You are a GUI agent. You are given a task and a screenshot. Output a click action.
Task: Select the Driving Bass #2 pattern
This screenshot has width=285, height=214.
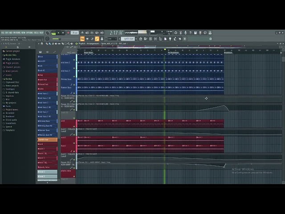[48, 126]
